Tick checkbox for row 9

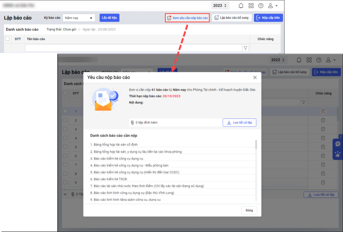click(65, 182)
